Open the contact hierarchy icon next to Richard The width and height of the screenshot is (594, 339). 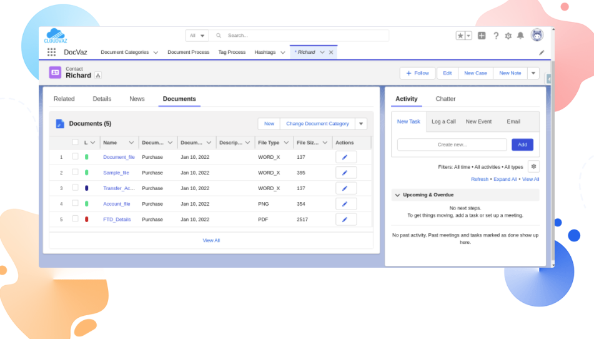click(98, 76)
